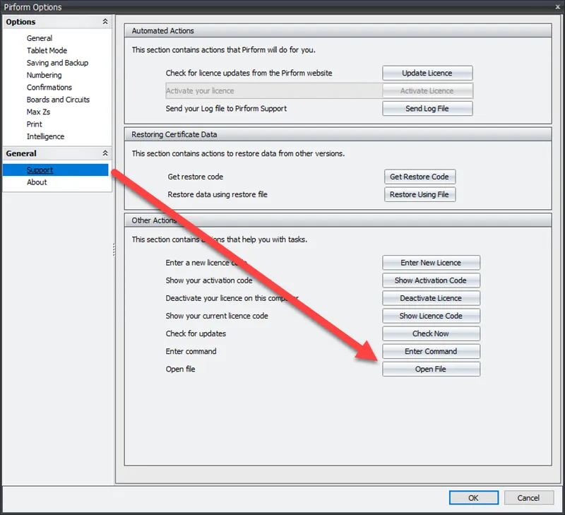Confirm settings with the OK button
This screenshot has height=515, width=565.
473,497
